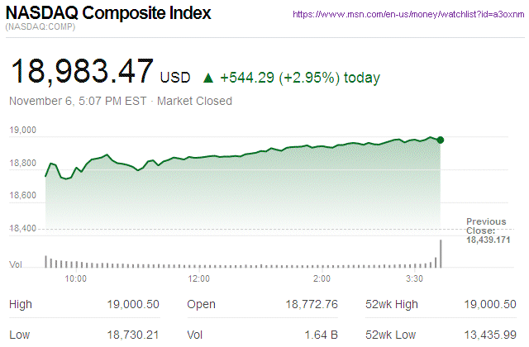Click the 18,983.47 current price

[x=81, y=72]
